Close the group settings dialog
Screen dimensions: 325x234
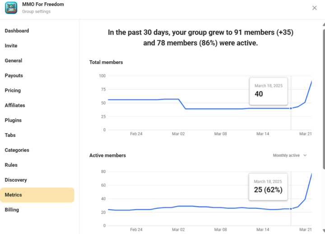[x=314, y=8]
